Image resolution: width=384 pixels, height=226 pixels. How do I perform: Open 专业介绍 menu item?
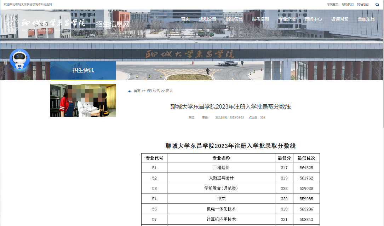(x=287, y=19)
